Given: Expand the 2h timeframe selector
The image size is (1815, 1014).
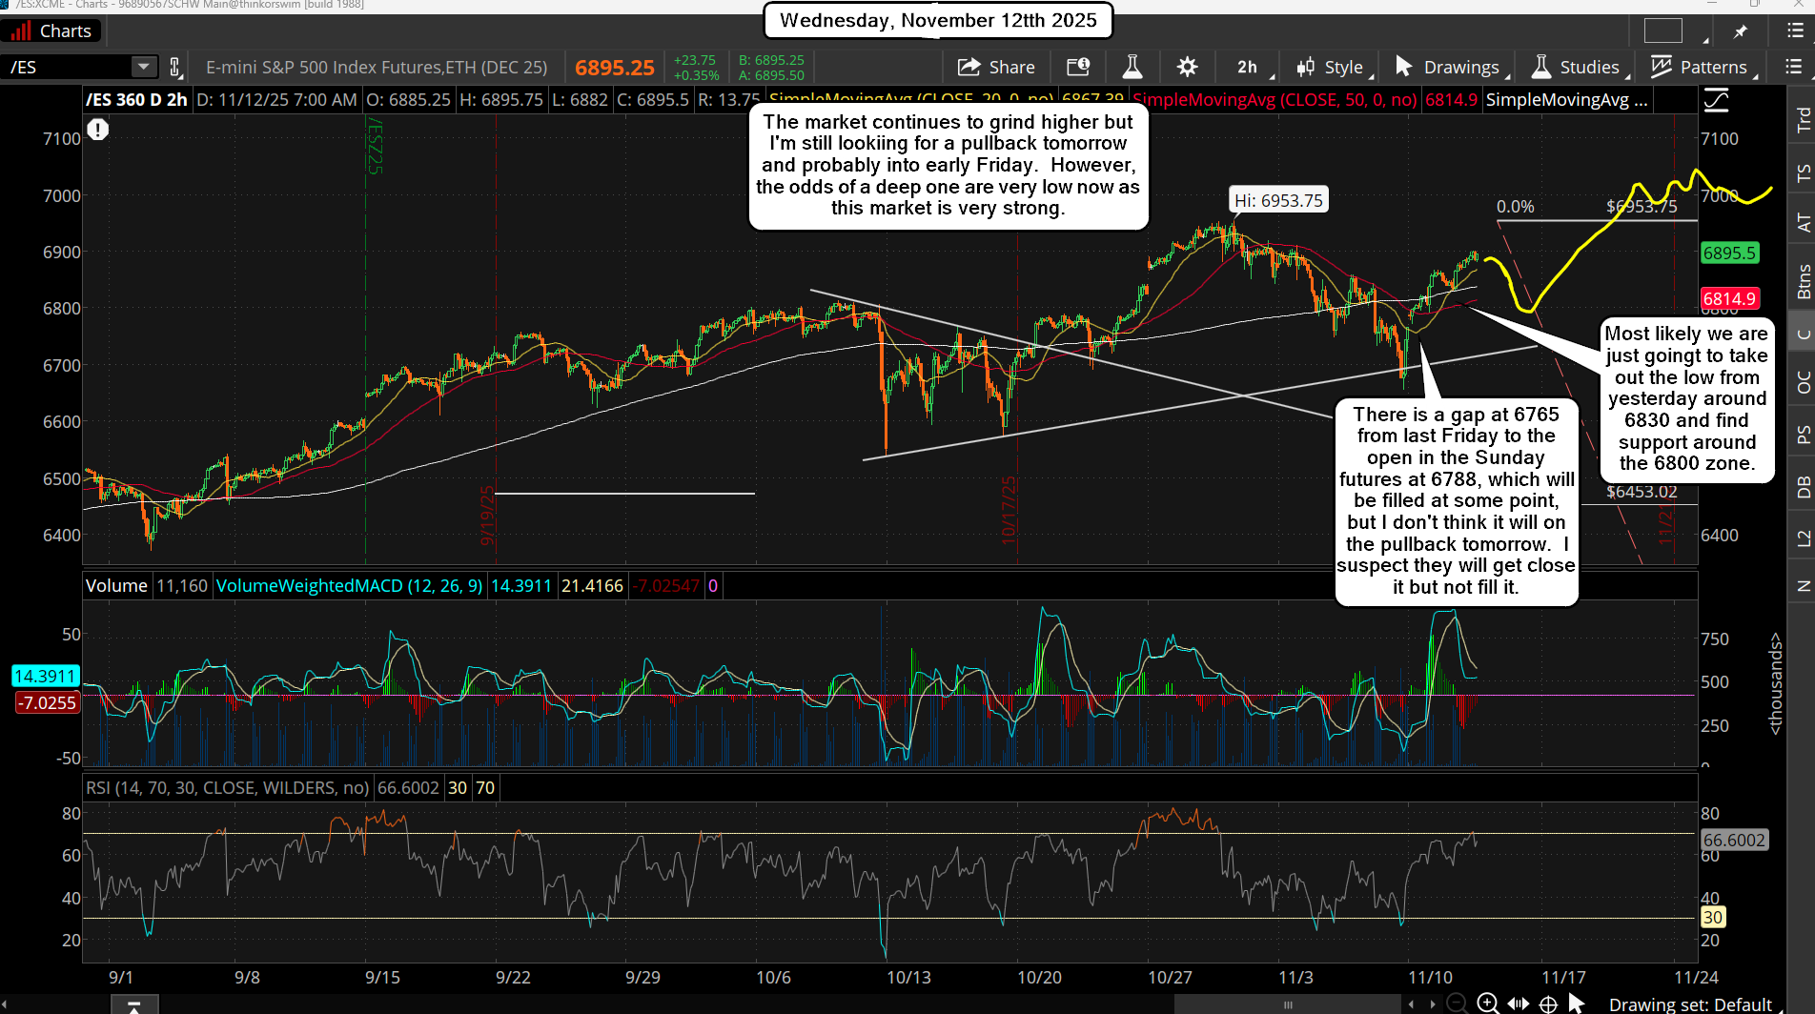Looking at the screenshot, I should pos(1247,67).
